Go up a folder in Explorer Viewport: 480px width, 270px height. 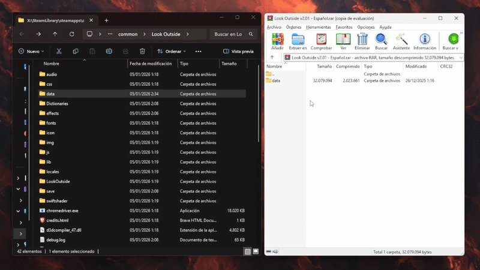pyautogui.click(x=55, y=34)
